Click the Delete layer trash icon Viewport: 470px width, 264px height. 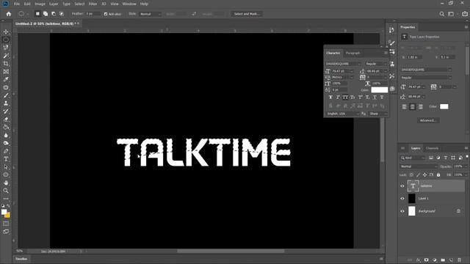point(459,260)
